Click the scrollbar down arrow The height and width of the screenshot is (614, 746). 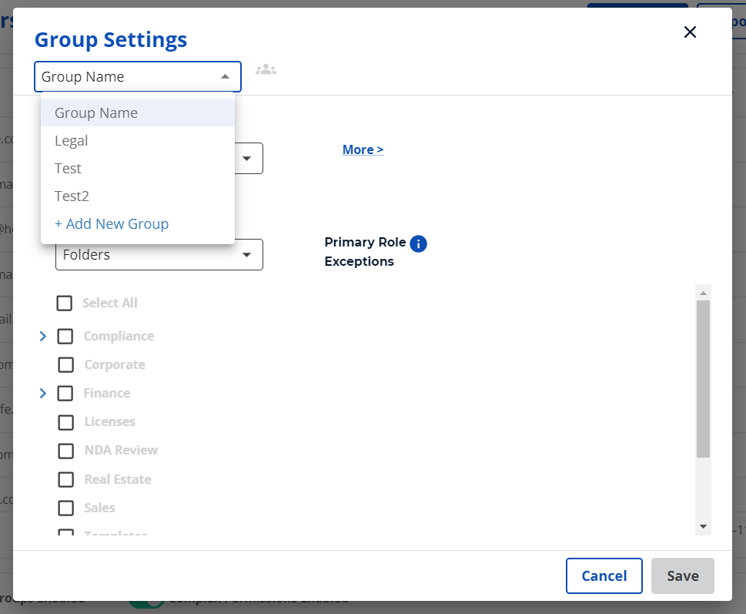pyautogui.click(x=703, y=526)
